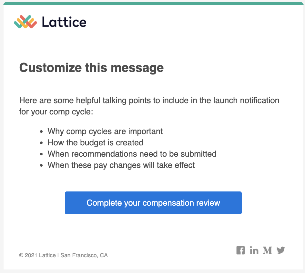Select the 'Lattice' wordmark text
Screen dimensions: 305x273
pyautogui.click(x=64, y=22)
